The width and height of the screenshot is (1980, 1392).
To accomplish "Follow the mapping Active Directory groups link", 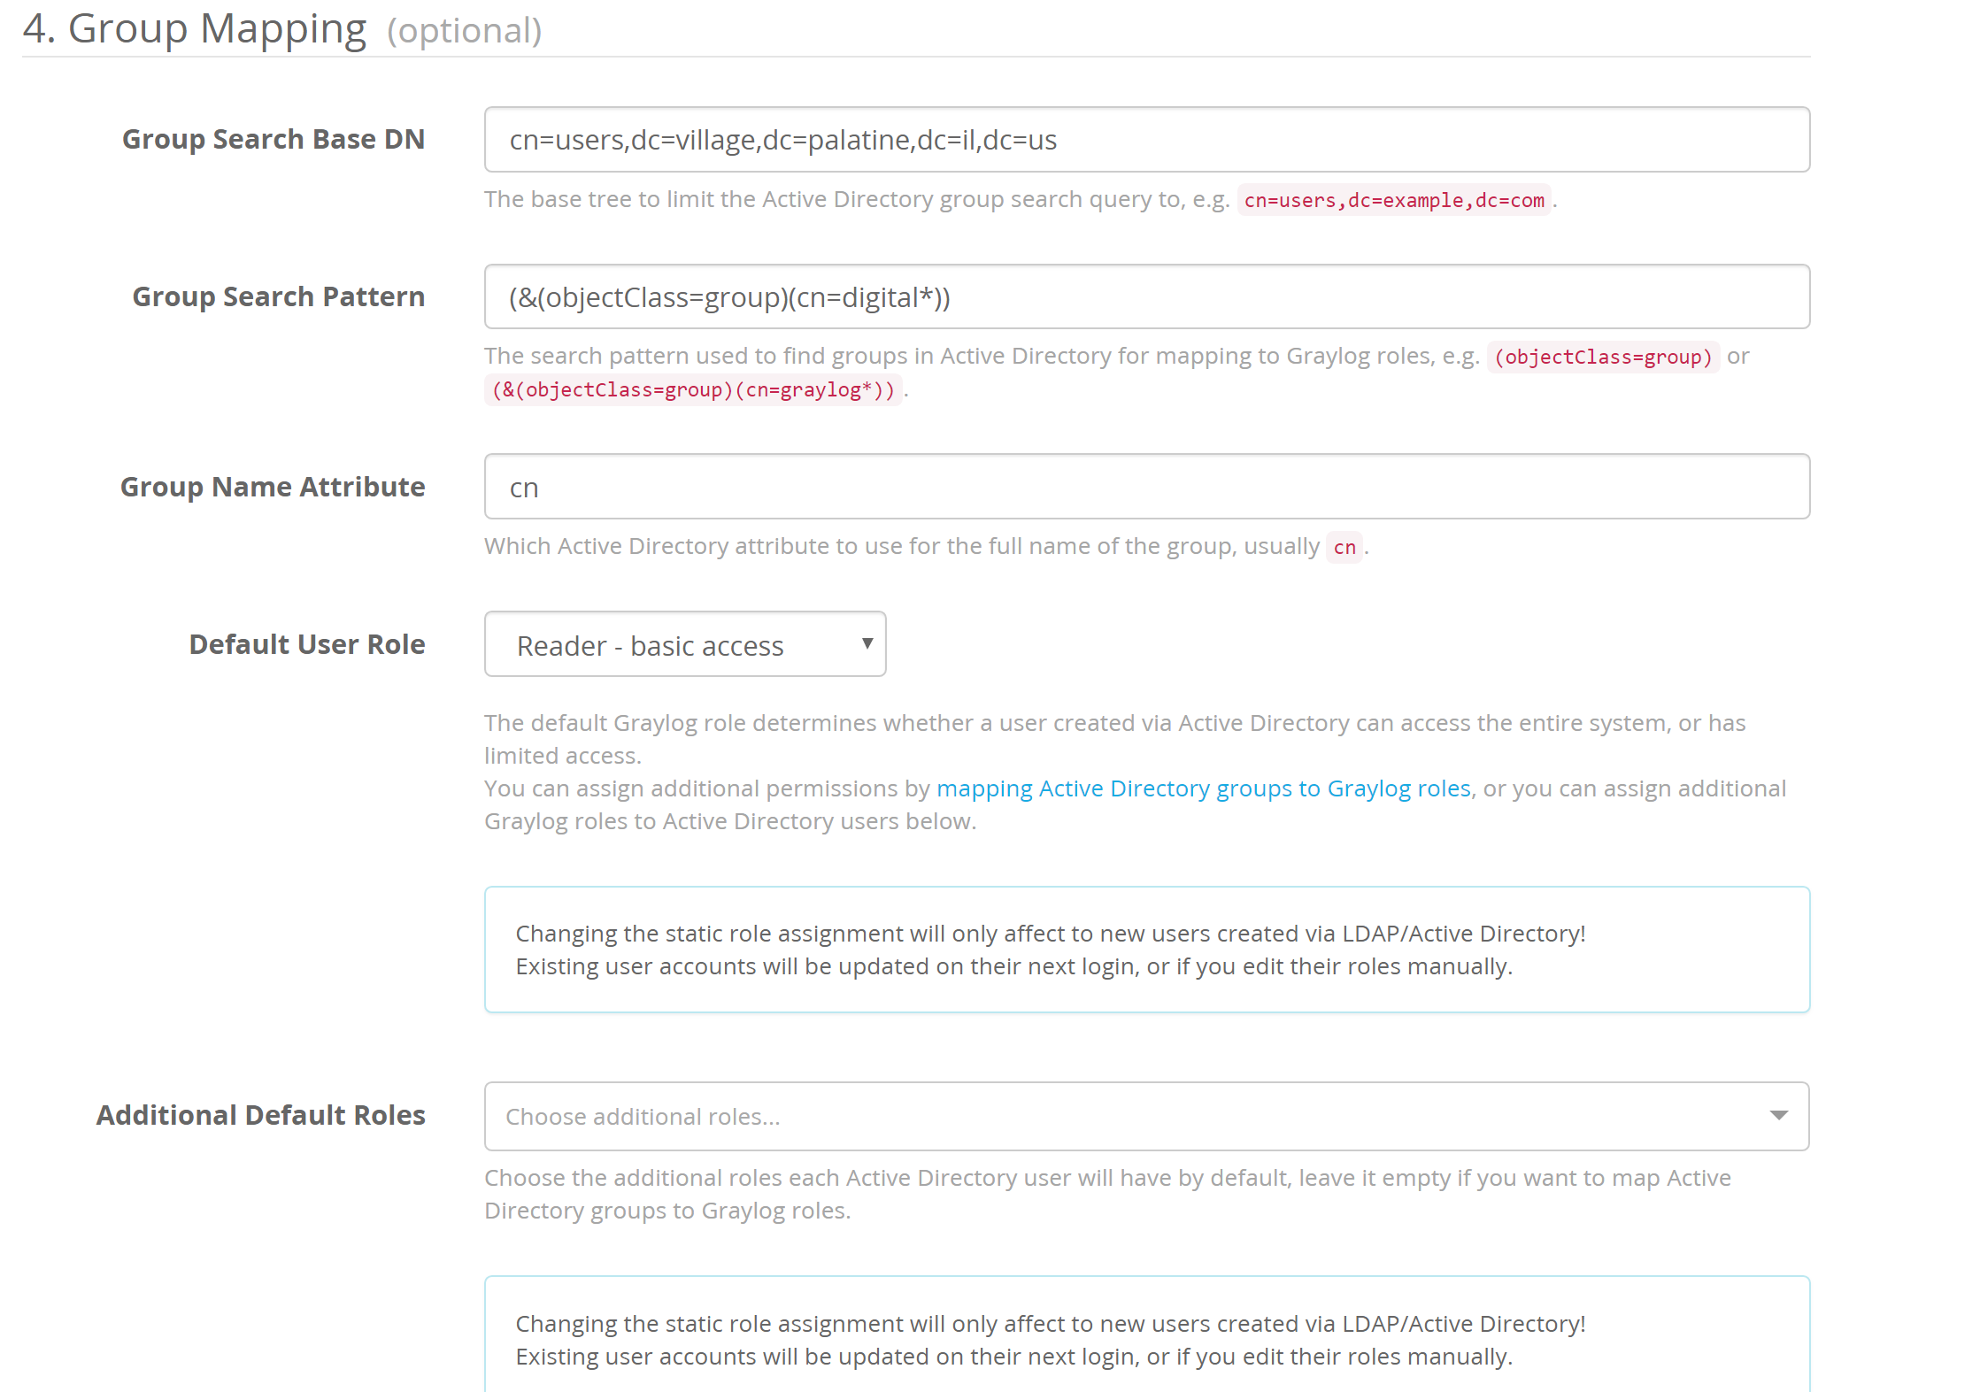I will 1204,788.
